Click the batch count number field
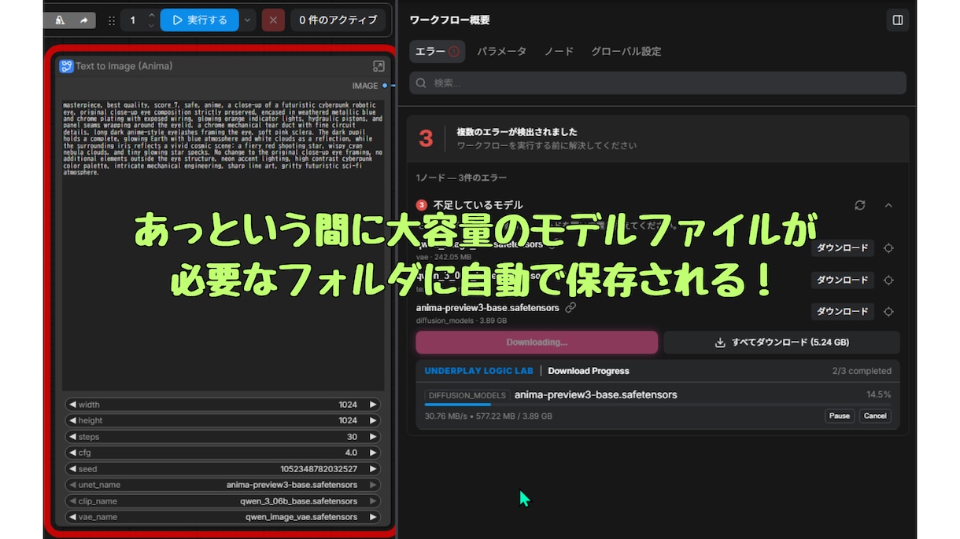The height and width of the screenshot is (539, 960). [133, 20]
